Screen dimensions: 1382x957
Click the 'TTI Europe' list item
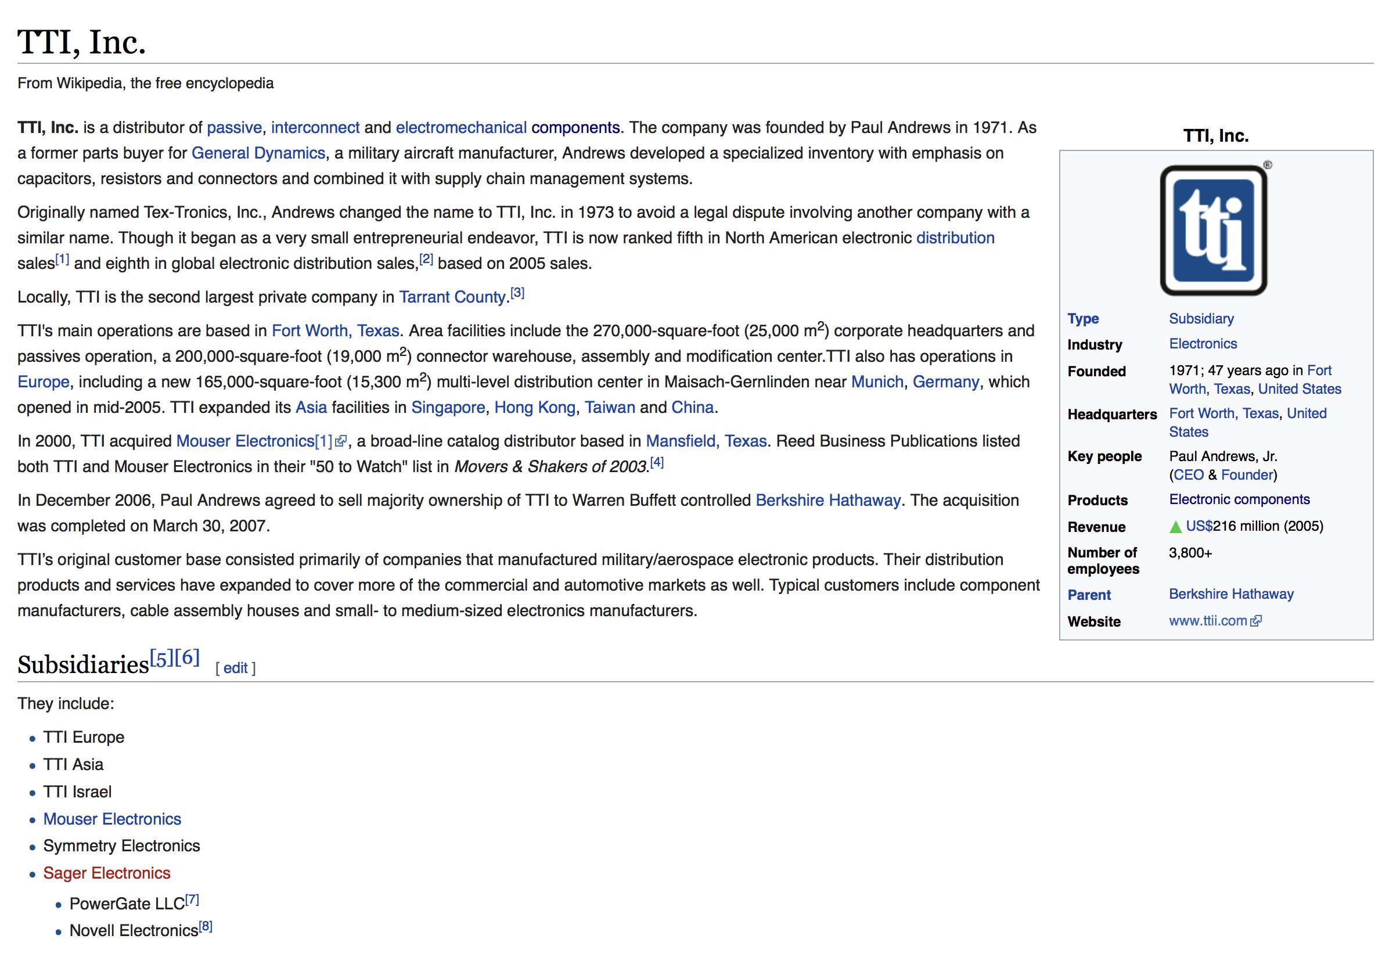click(x=84, y=737)
